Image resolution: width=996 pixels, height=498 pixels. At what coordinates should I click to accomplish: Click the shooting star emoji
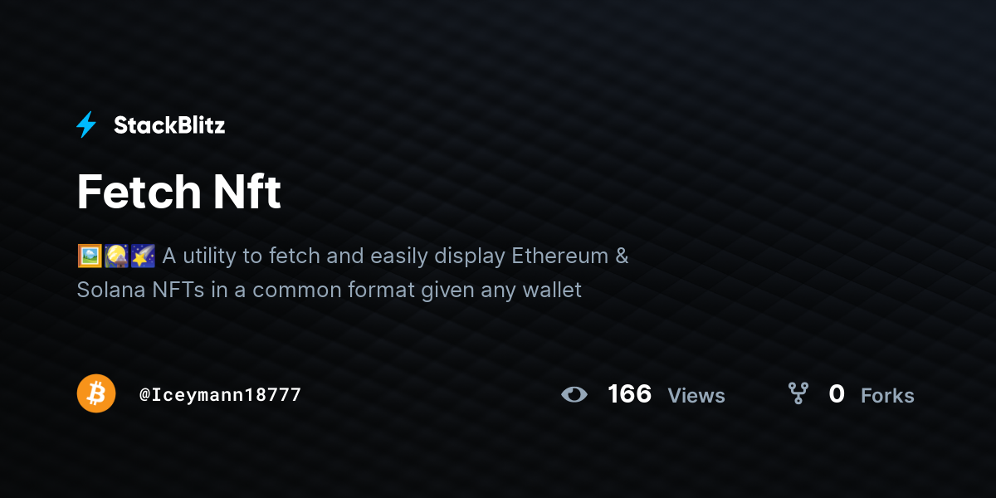(x=143, y=256)
